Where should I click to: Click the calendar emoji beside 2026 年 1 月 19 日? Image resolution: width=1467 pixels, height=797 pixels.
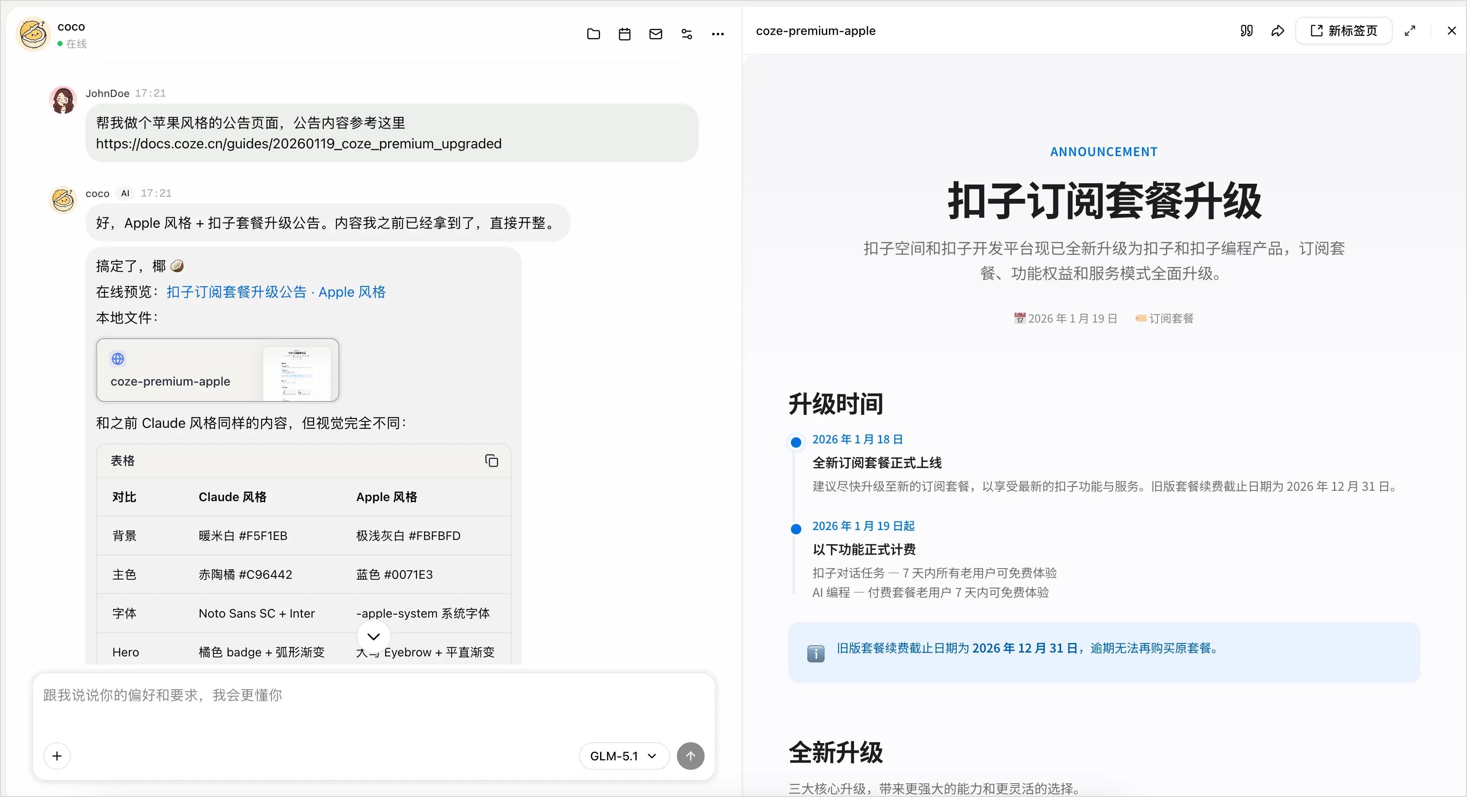click(x=1020, y=318)
